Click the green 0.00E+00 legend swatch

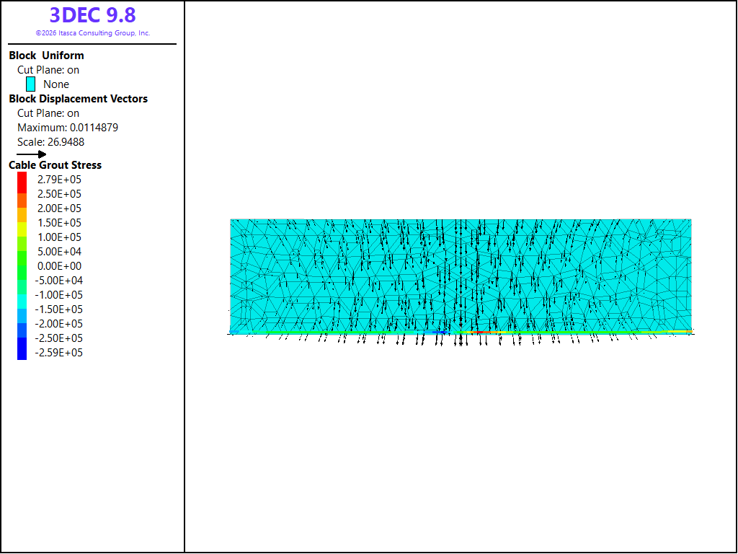click(x=22, y=259)
